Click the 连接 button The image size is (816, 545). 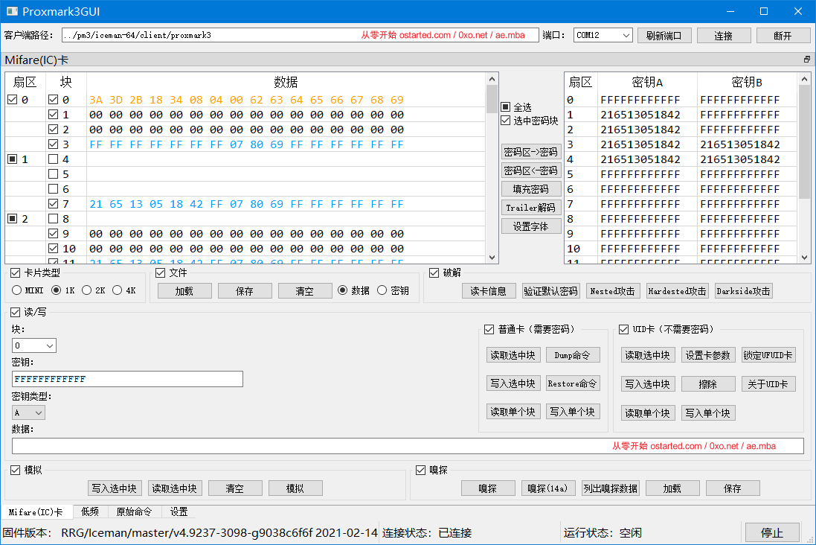[723, 36]
